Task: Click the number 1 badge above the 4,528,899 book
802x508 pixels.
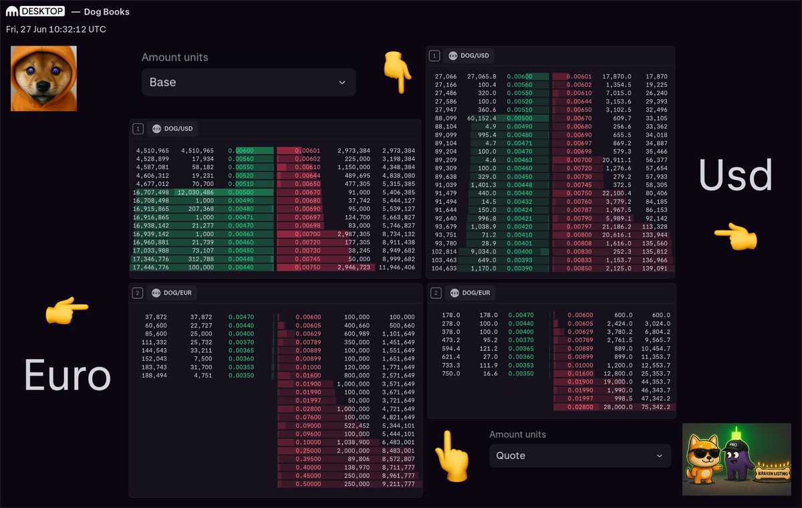Action: coord(138,129)
